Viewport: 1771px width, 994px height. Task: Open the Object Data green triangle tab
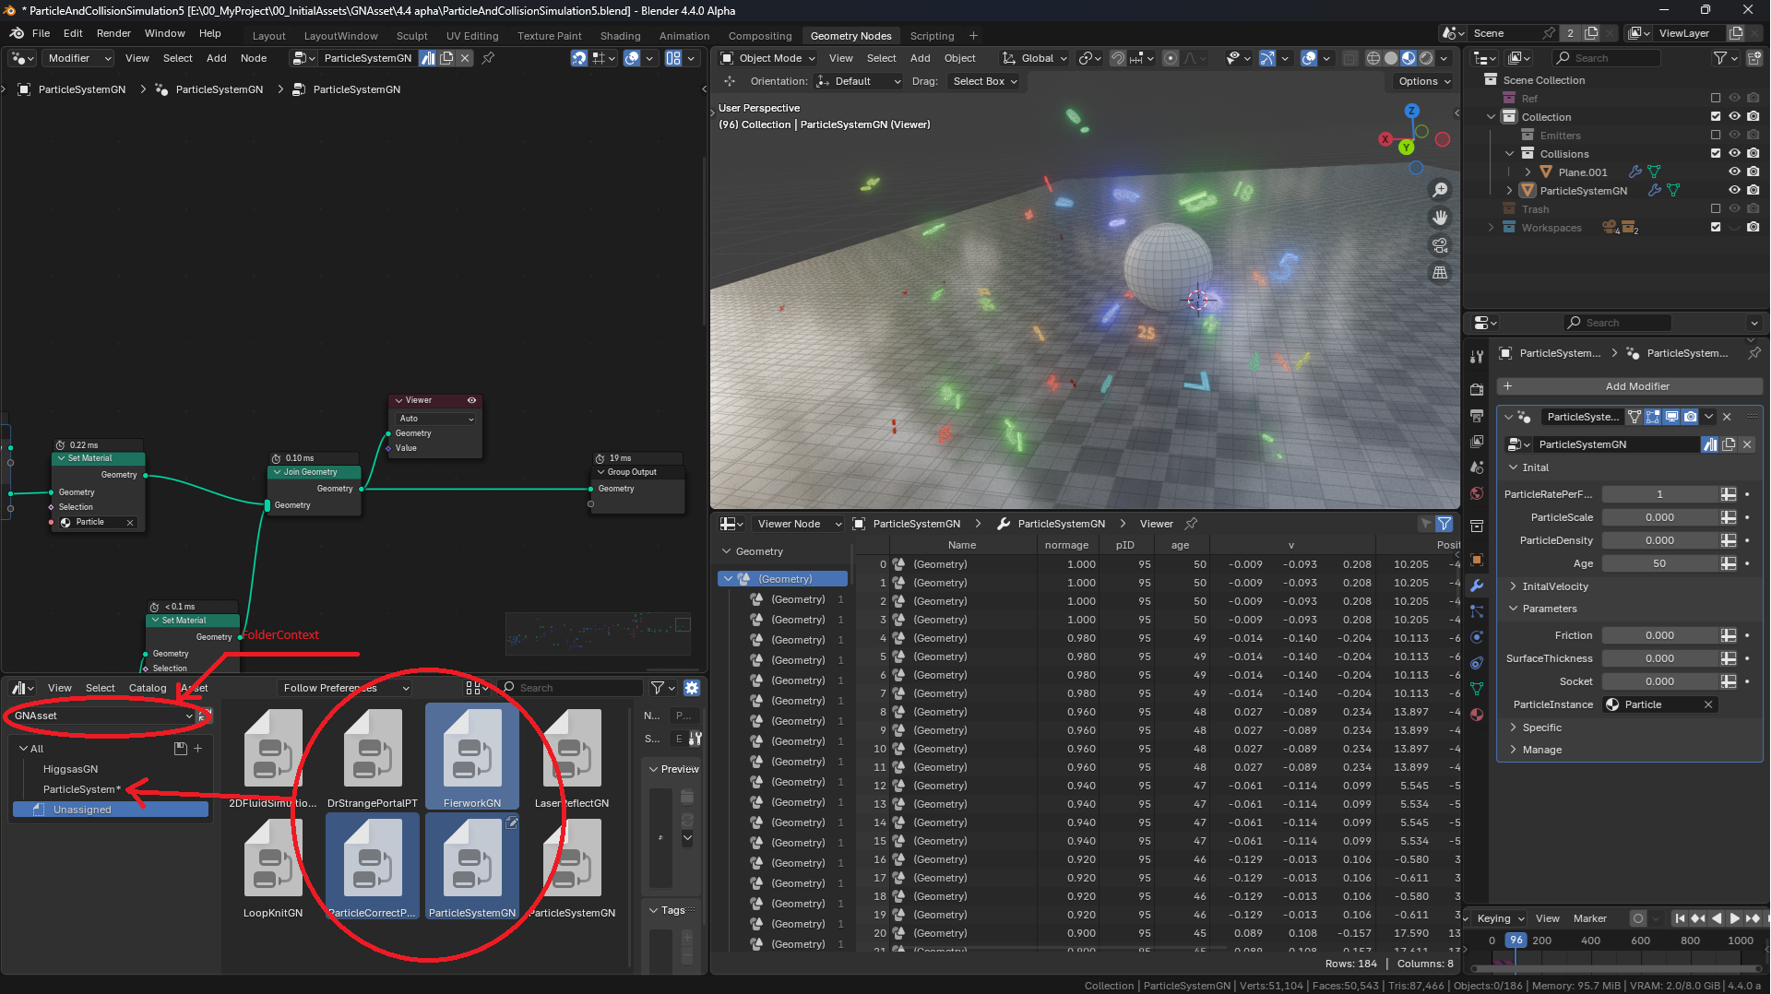click(1477, 689)
